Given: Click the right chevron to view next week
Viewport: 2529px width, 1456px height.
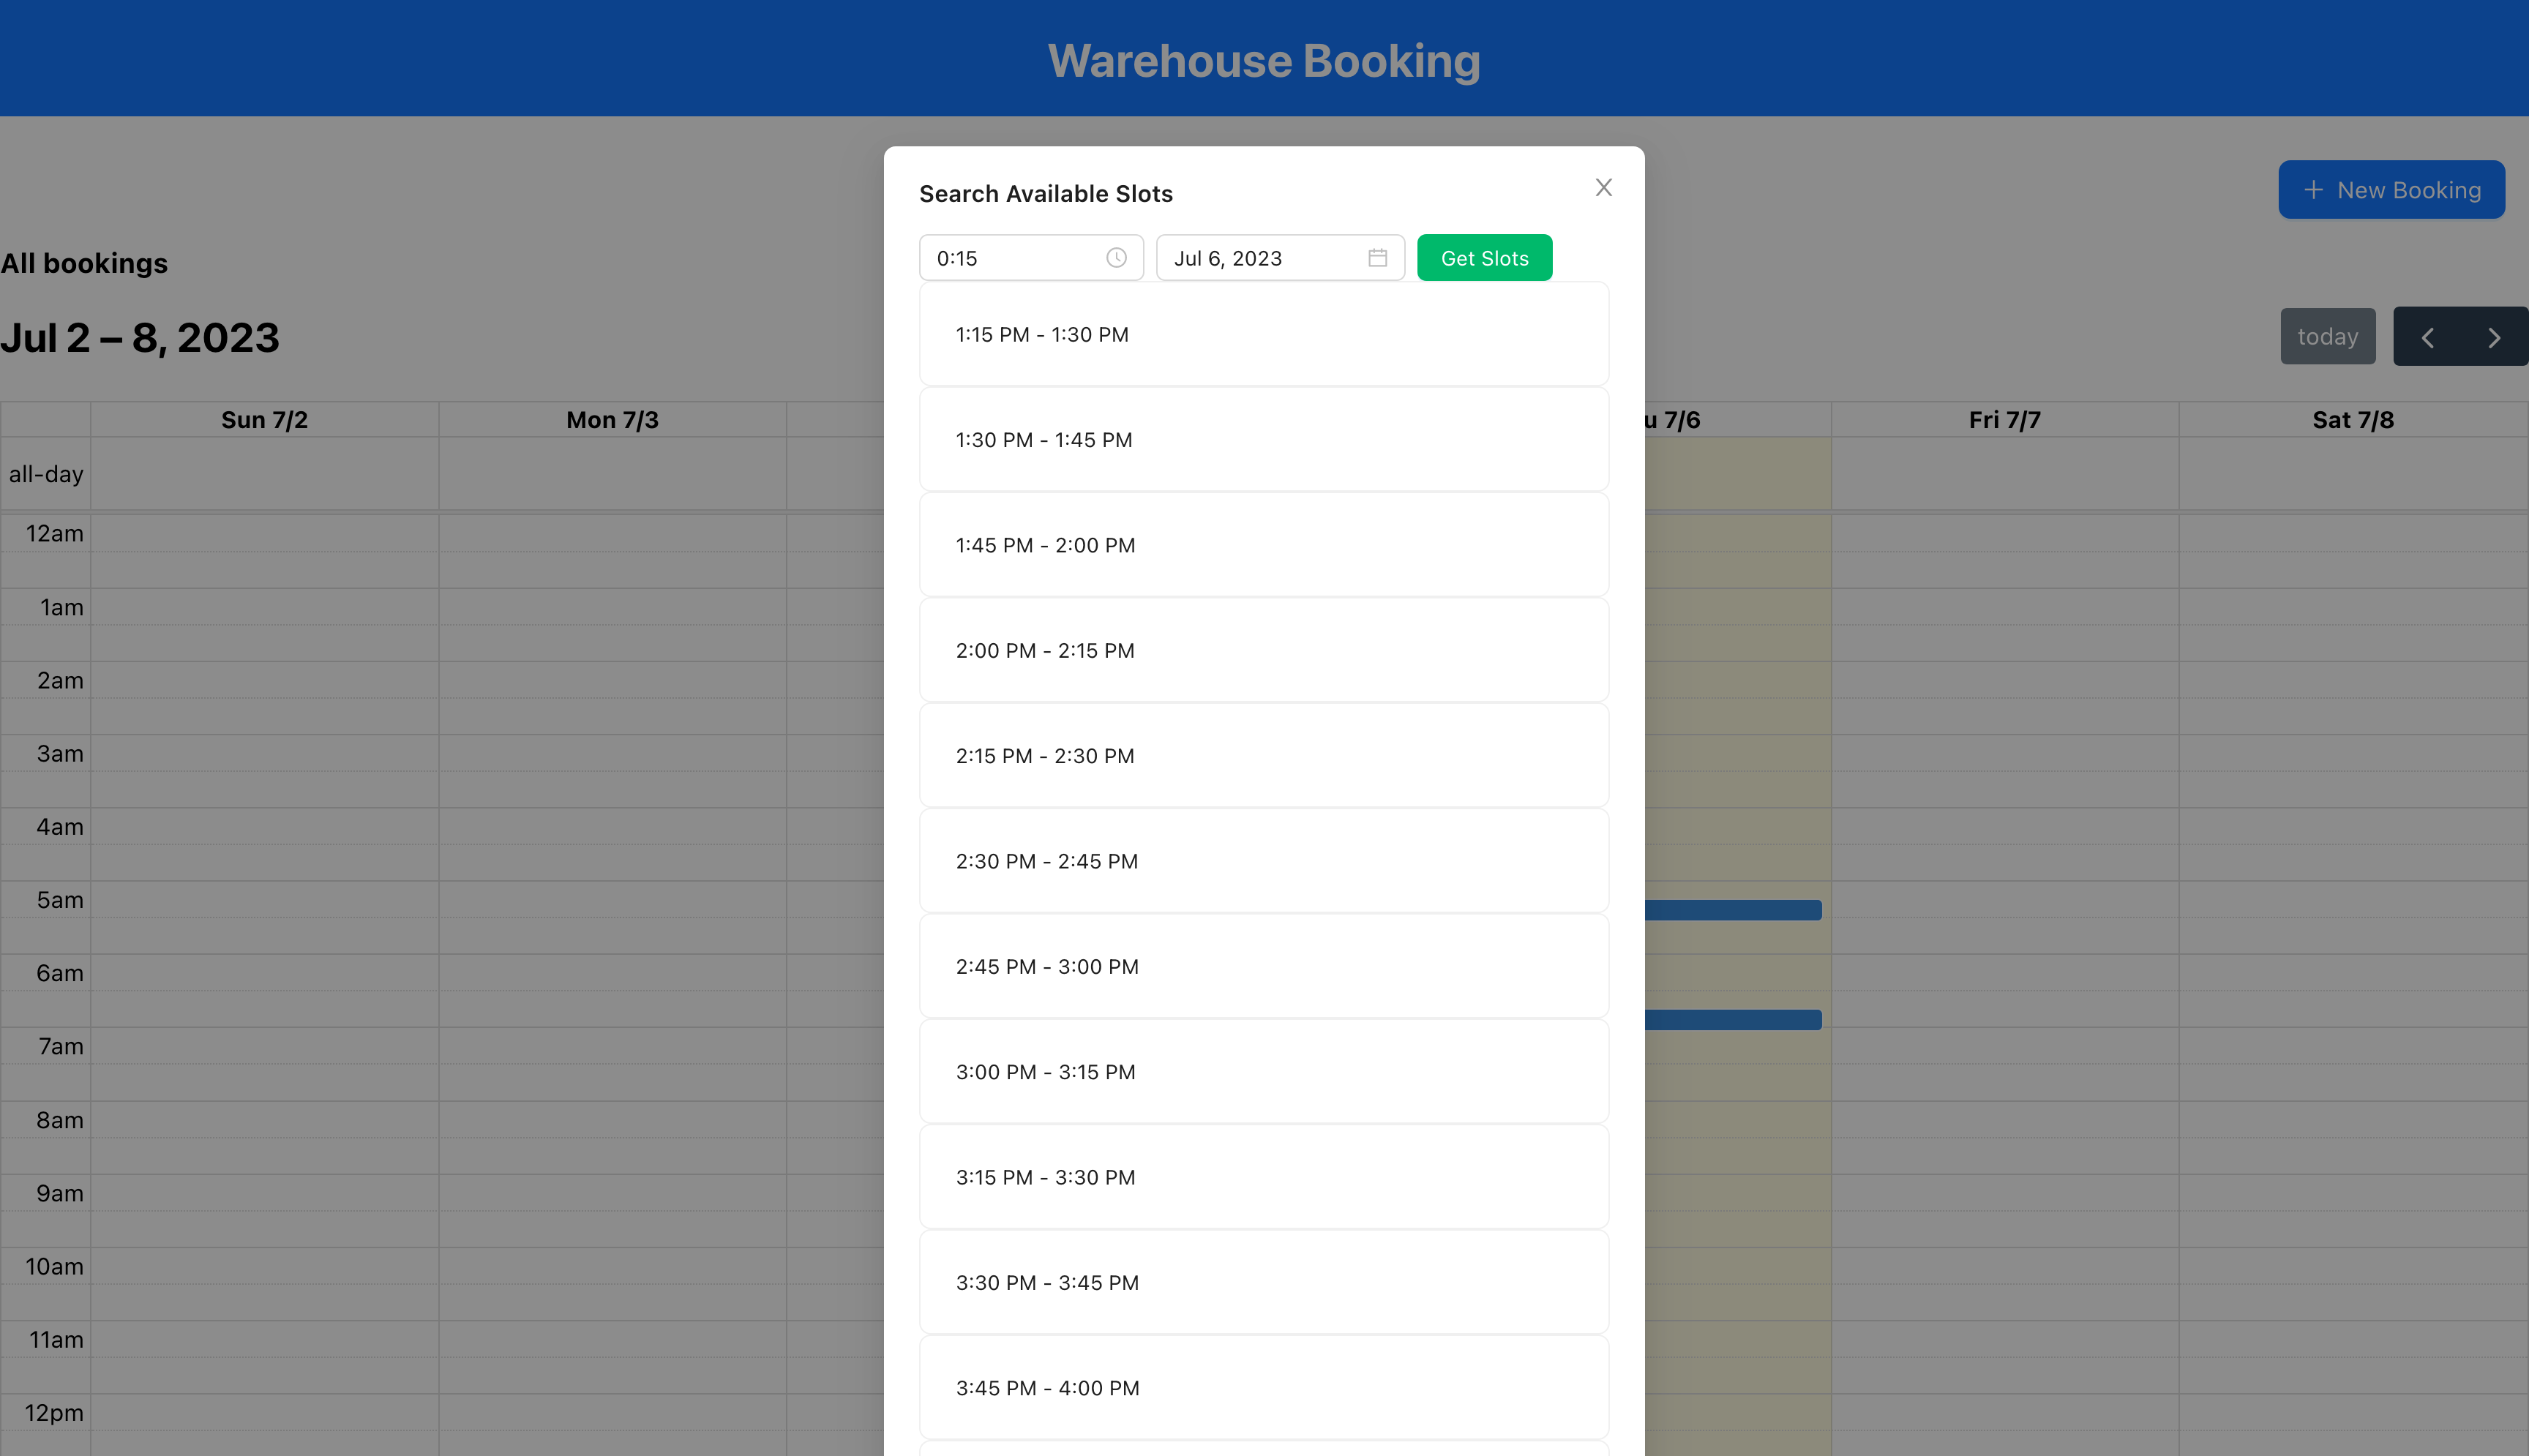Looking at the screenshot, I should click(x=2494, y=336).
